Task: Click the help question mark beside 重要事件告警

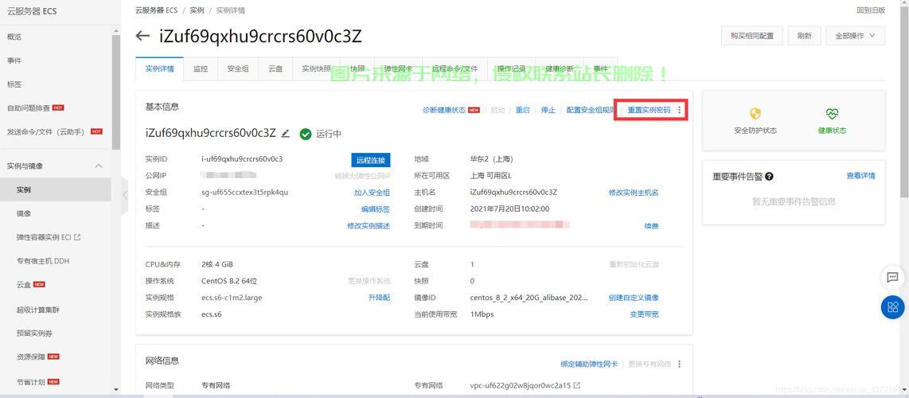Action: tap(769, 177)
